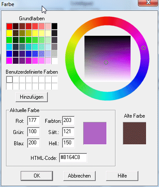Select the cyan swatch in Grundfarben
159x187 pixels.
tap(9, 47)
